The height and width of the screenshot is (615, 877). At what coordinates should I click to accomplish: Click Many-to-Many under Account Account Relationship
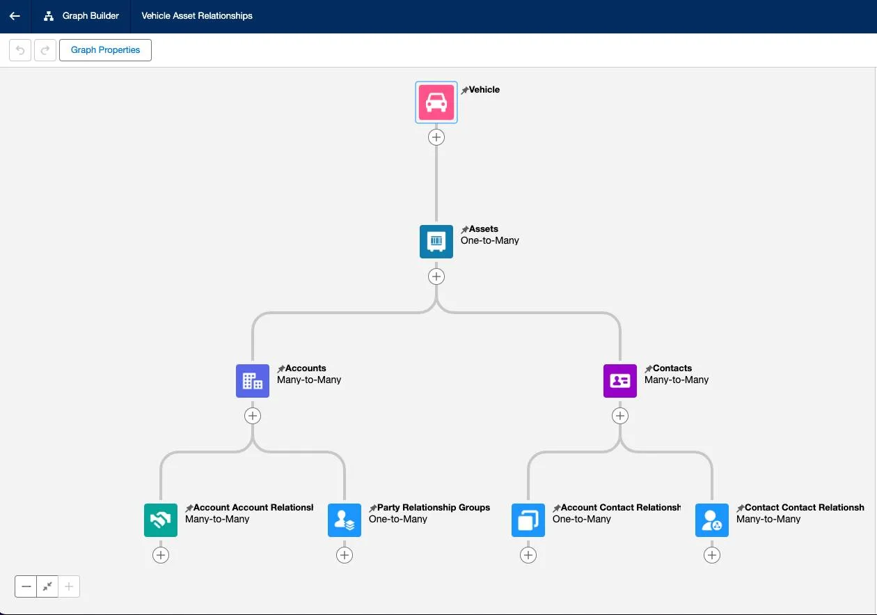coord(217,519)
